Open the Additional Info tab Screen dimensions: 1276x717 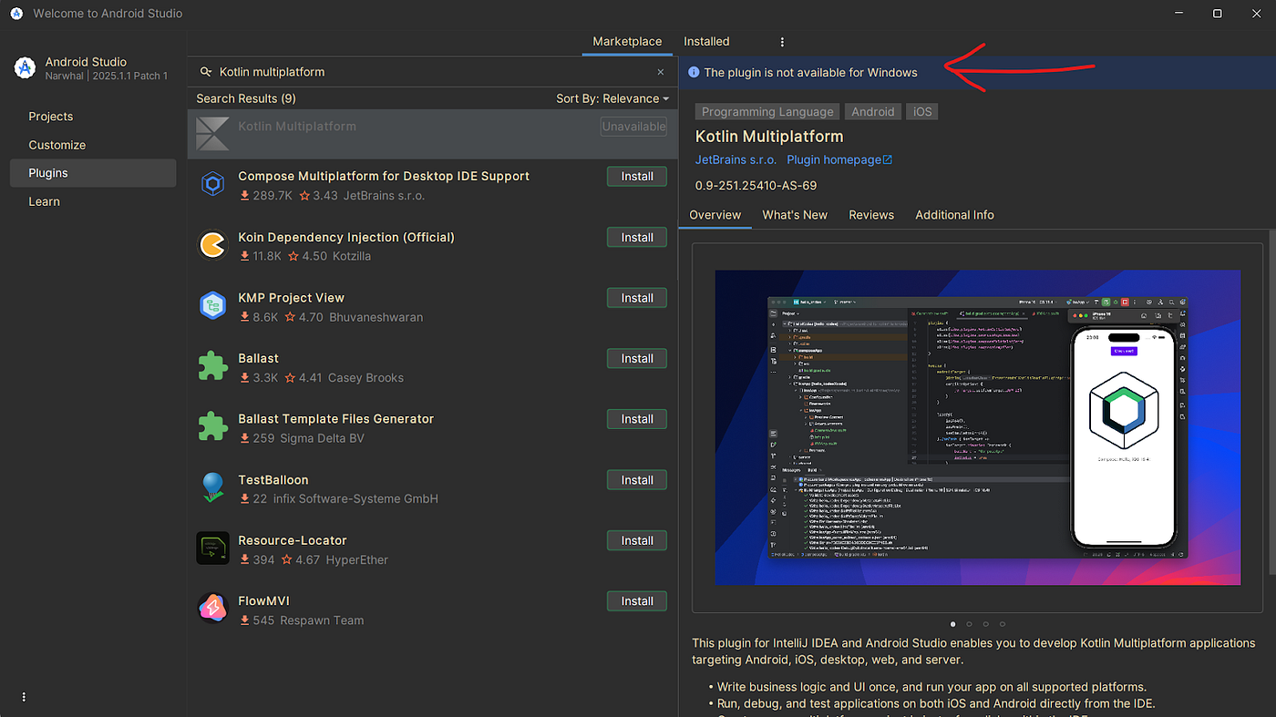954,215
